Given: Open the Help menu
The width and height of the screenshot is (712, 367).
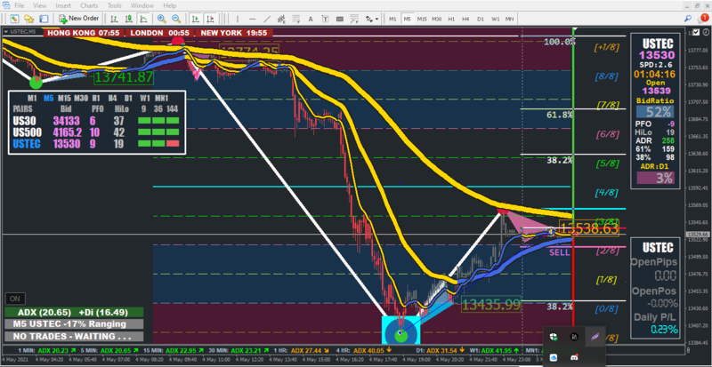Looking at the screenshot, I should [170, 6].
